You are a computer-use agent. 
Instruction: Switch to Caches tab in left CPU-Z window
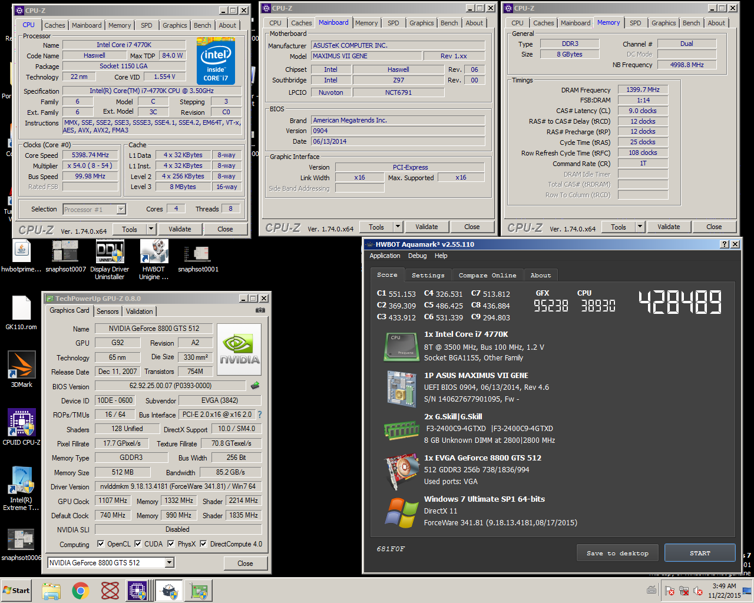point(55,25)
